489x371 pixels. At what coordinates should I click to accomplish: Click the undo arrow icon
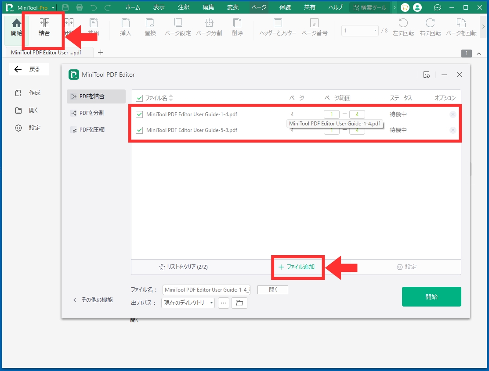coord(94,7)
